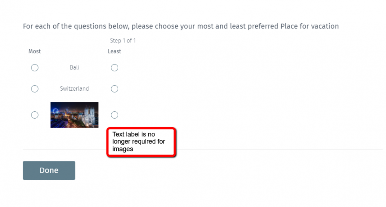386x207 pixels.
Task: Mark Switzerland as Most preferred
Action: pos(35,89)
